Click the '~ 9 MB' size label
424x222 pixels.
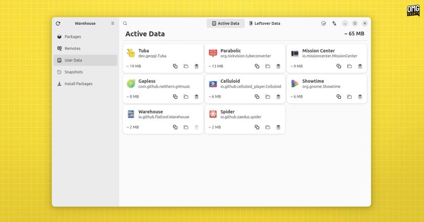point(297,66)
